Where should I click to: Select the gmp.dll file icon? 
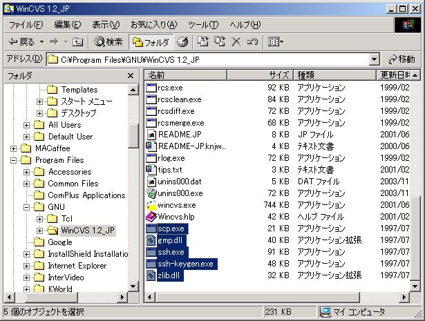tap(151, 240)
